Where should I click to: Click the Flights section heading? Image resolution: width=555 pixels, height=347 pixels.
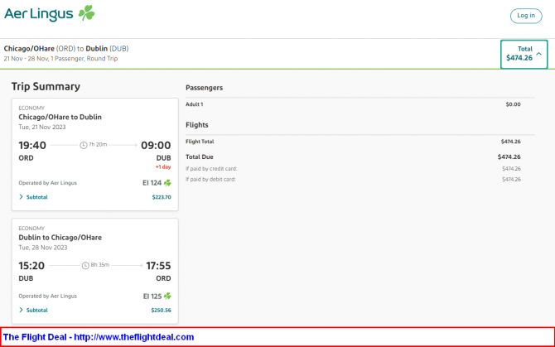pos(197,125)
